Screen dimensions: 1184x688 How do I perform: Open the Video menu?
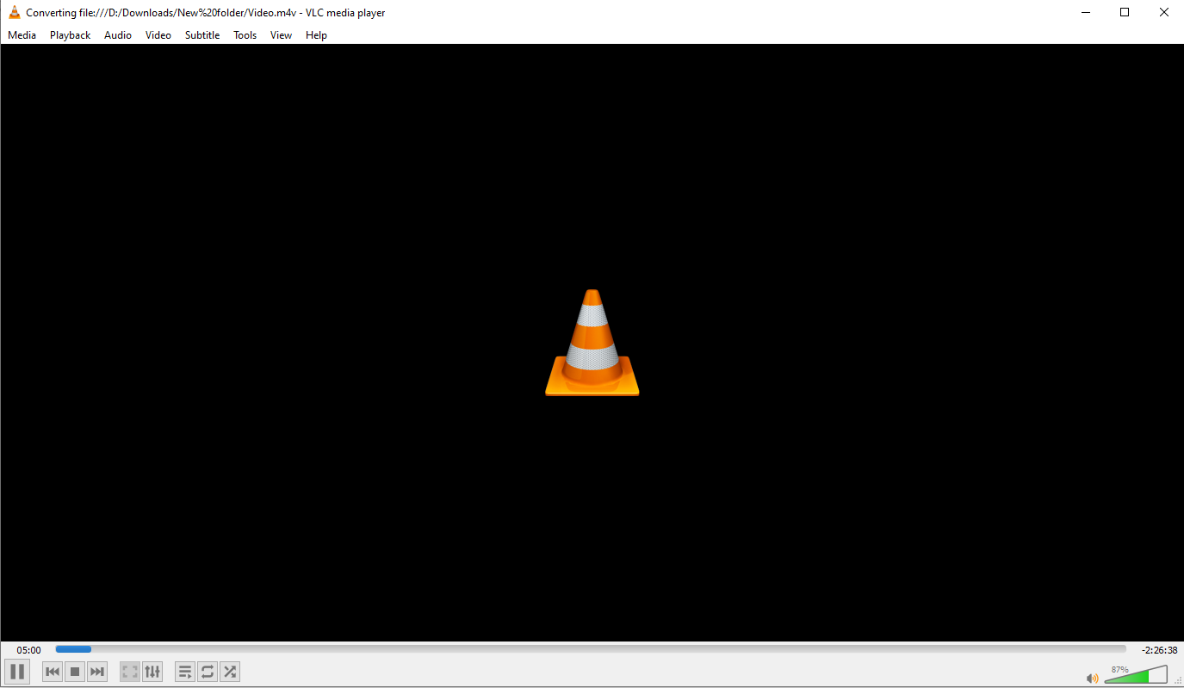point(158,35)
